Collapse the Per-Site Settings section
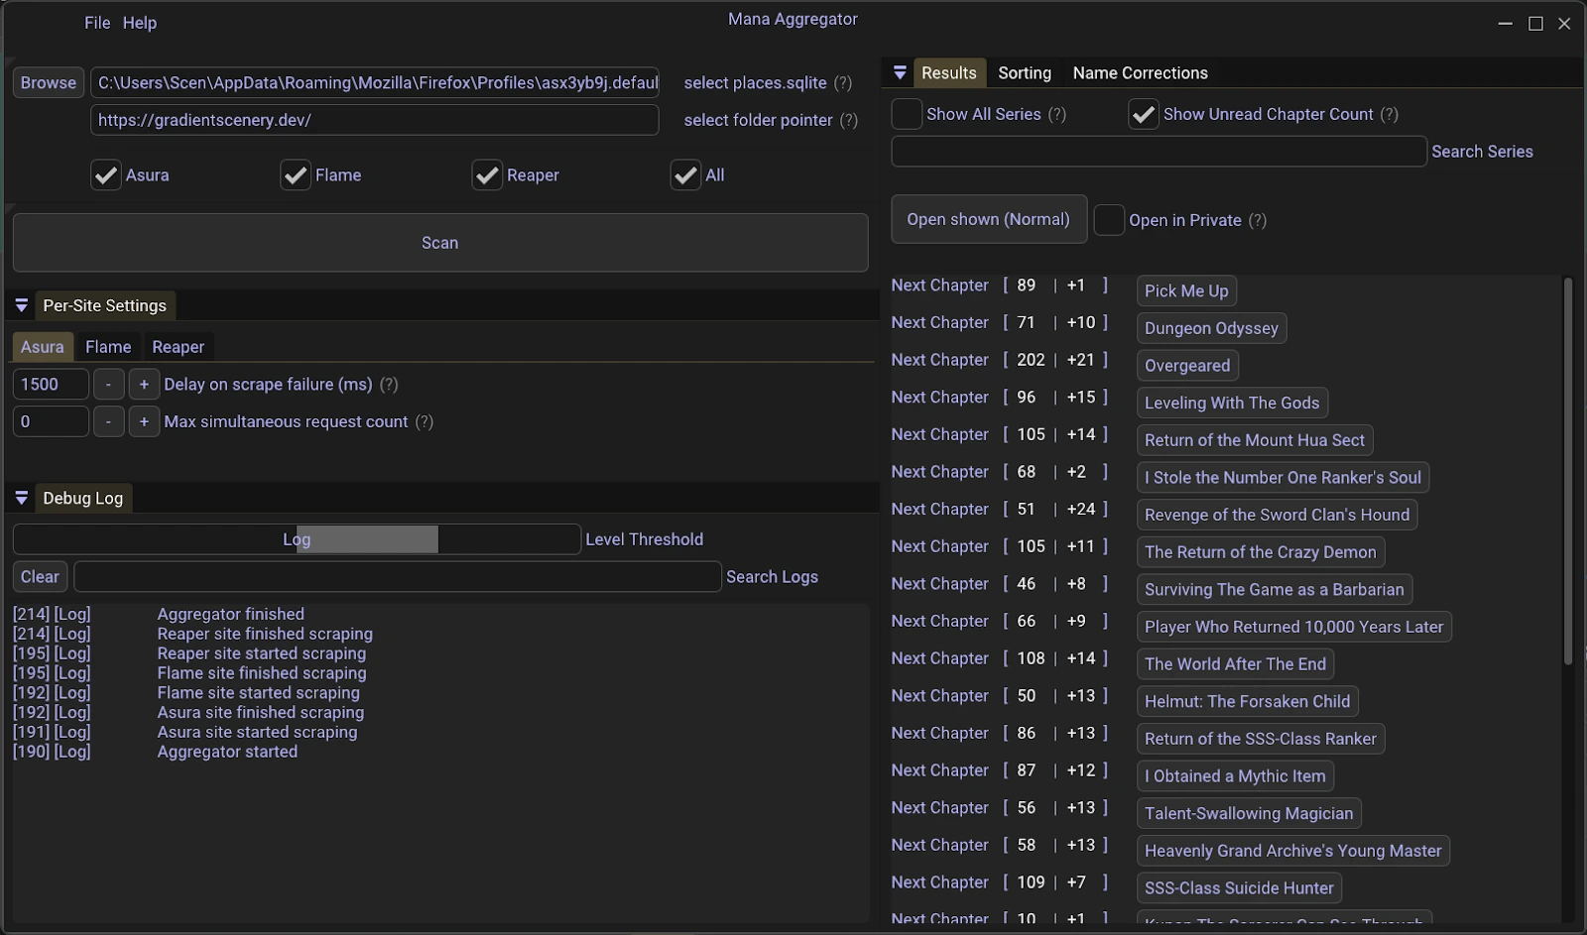This screenshot has height=935, width=1587. 22,305
